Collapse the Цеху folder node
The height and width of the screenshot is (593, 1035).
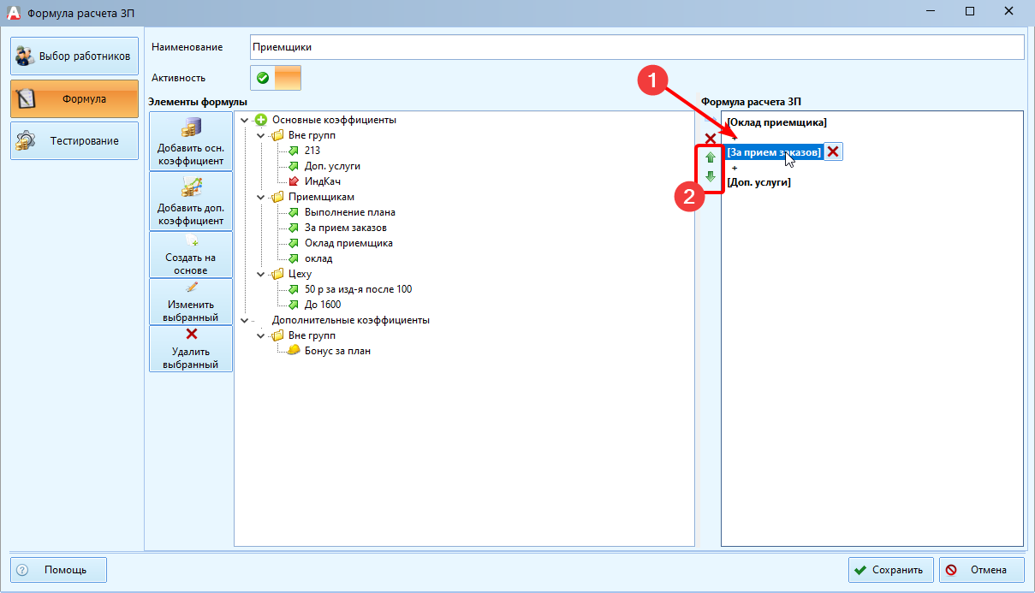[261, 274]
